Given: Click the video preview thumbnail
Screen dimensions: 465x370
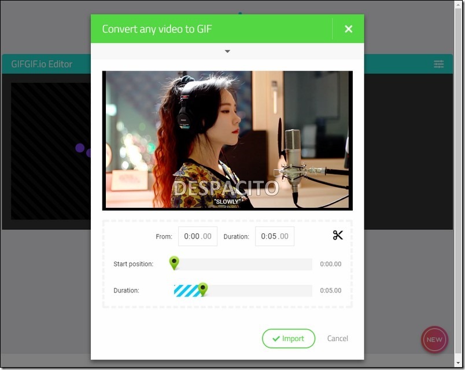Looking at the screenshot, I should (227, 141).
